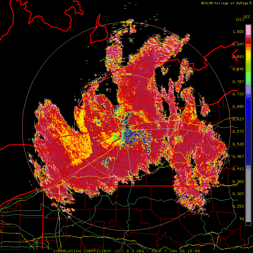This screenshot has width=253, height=253.
Task: Click the 0.627 scale value
Action: point(238,119)
